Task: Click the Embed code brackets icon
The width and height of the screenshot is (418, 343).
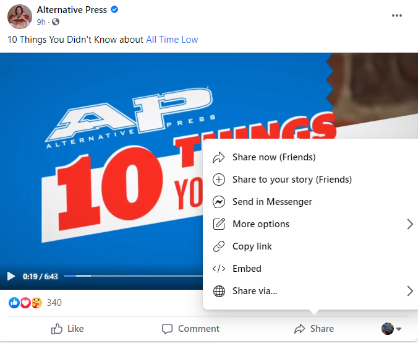Action: 219,269
